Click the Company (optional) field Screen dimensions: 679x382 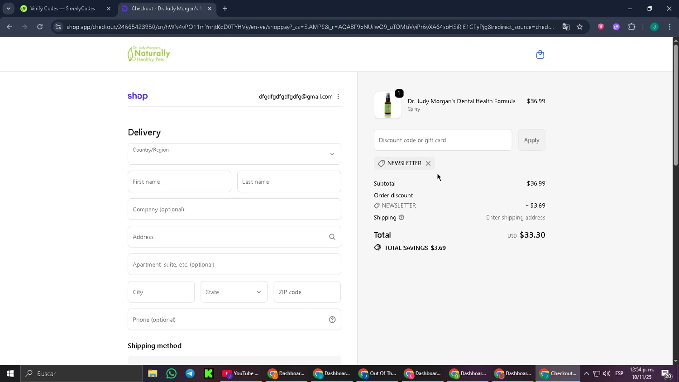tap(234, 209)
